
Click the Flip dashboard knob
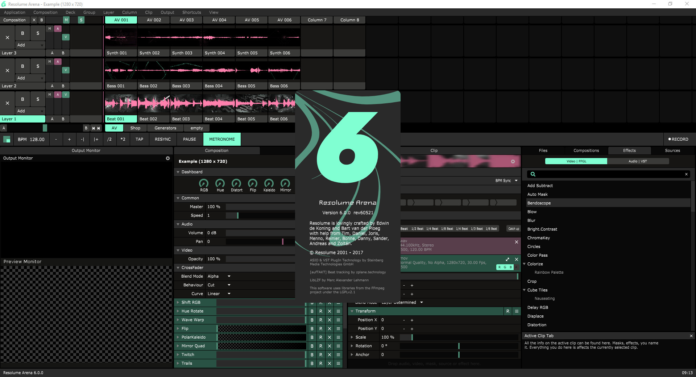point(253,183)
